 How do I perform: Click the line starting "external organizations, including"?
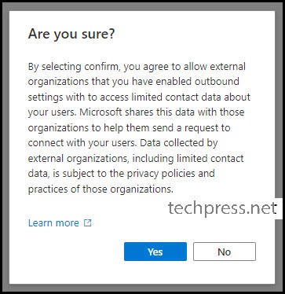(x=136, y=159)
